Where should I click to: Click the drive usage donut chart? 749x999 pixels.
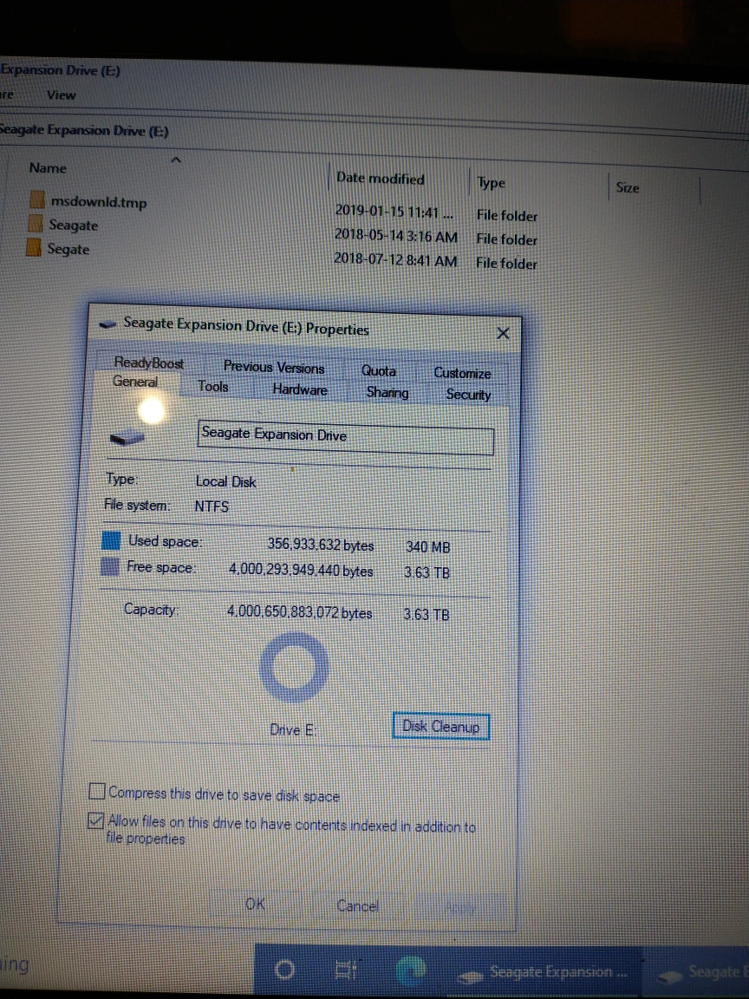294,667
